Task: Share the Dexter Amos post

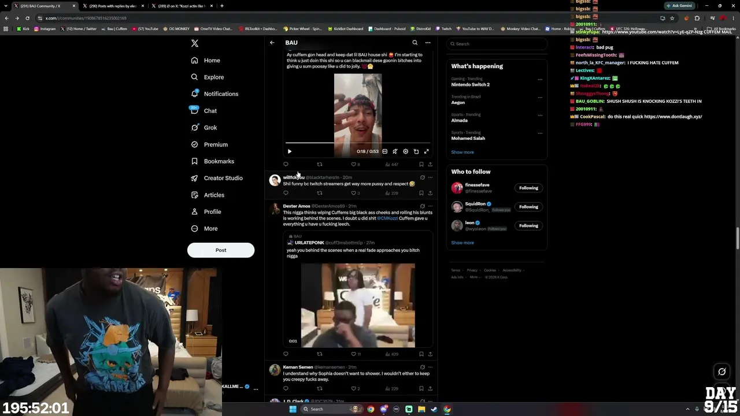Action: tap(430, 354)
